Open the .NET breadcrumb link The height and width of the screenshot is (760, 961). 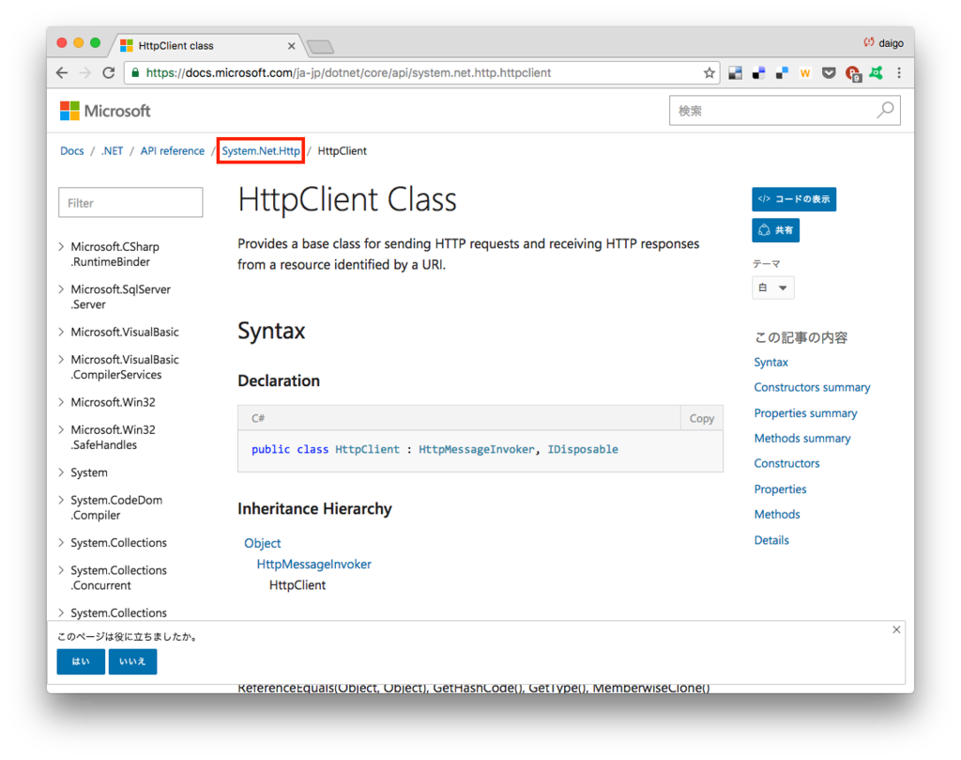pos(112,151)
